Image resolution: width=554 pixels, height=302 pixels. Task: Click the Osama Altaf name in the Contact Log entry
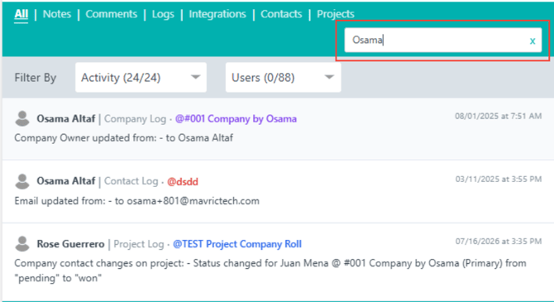pyautogui.click(x=66, y=181)
